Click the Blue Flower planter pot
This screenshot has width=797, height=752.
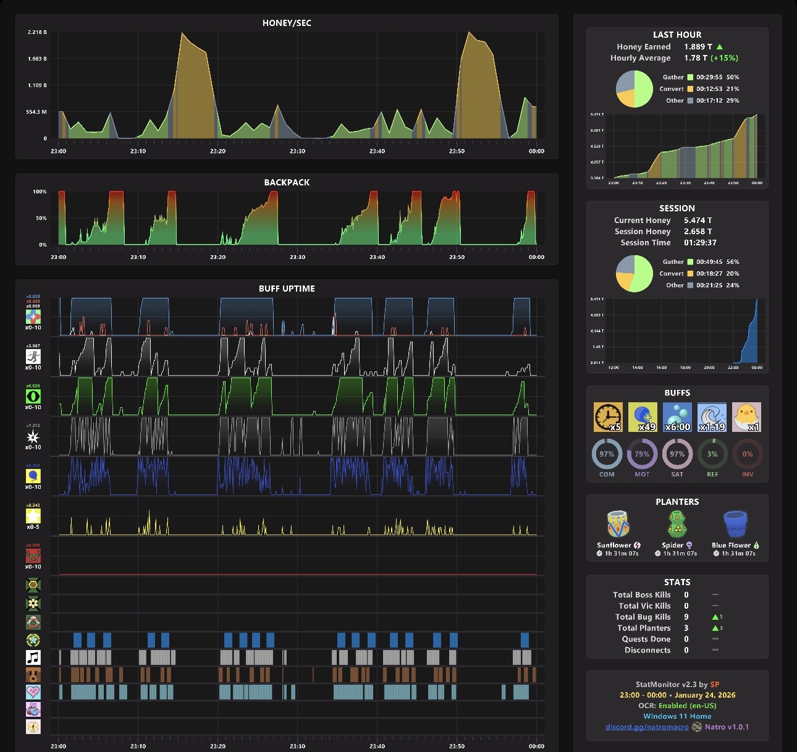pos(735,525)
